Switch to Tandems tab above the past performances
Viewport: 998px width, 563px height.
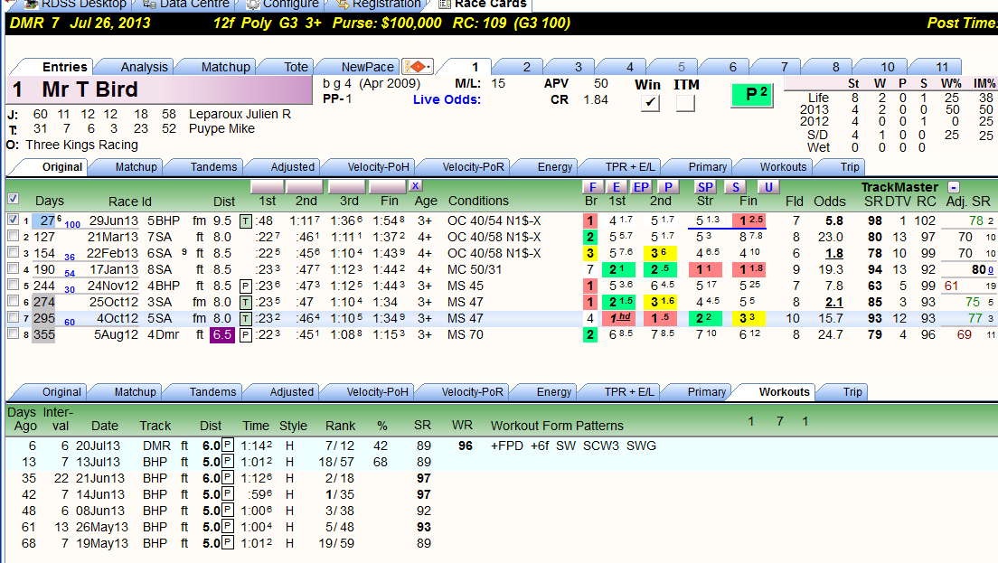pos(213,166)
